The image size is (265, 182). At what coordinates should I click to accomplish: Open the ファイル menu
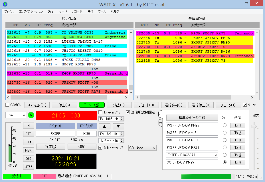[x=9, y=11]
